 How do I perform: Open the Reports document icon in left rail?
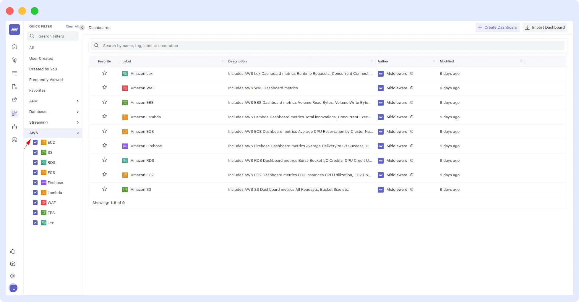[14, 87]
